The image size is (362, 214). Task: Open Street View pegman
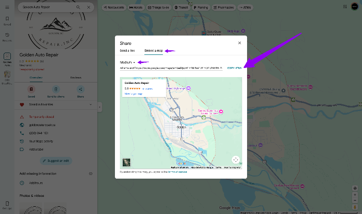click(355, 207)
